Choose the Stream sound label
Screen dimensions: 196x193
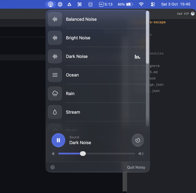tap(73, 112)
